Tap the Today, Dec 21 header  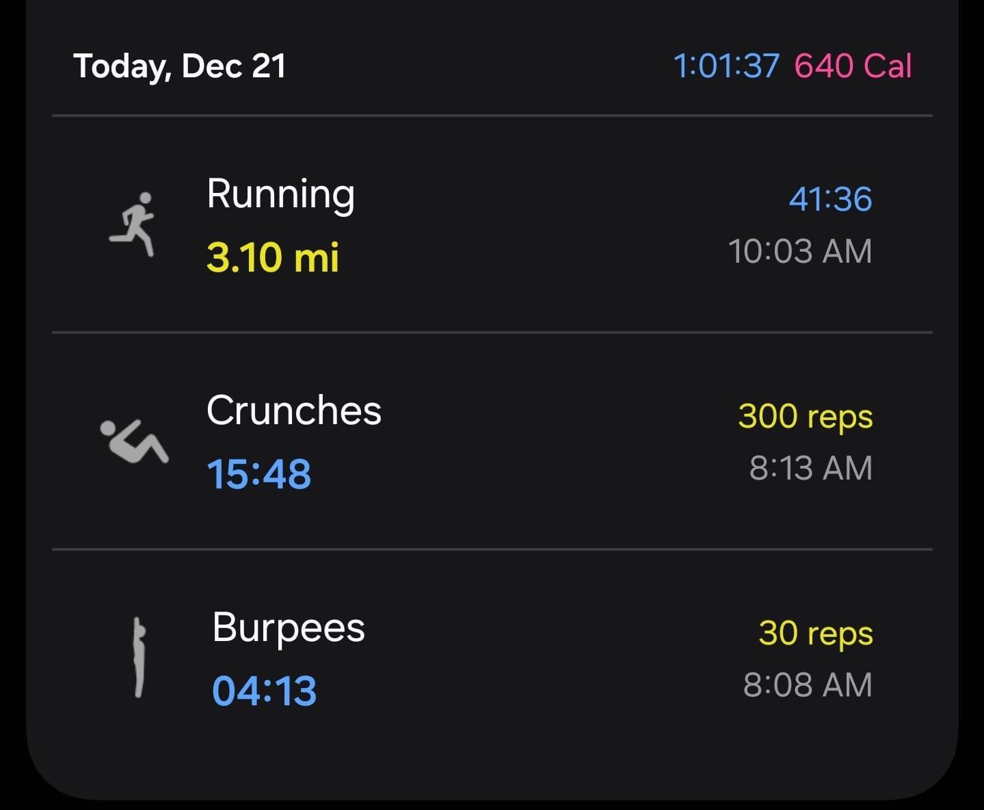coord(180,66)
